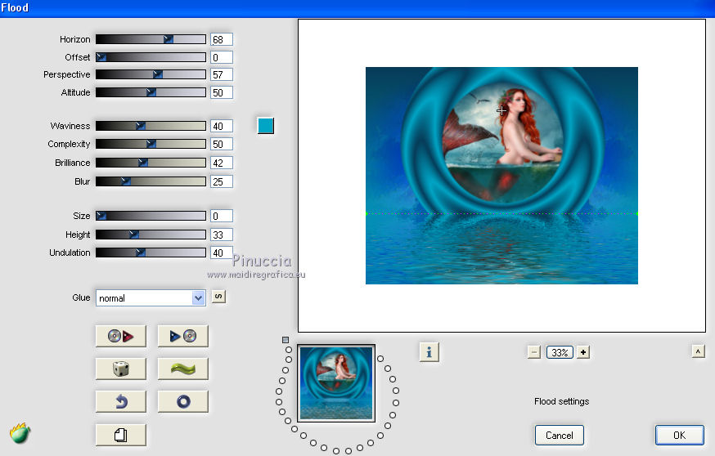Image resolution: width=715 pixels, height=456 pixels.
Task: Click the Horizon slider track
Action: [151, 39]
